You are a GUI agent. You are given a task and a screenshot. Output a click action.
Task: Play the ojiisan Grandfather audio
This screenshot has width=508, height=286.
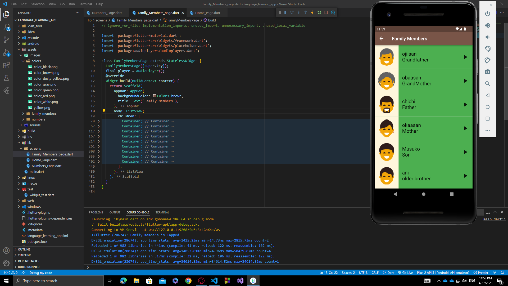465,57
